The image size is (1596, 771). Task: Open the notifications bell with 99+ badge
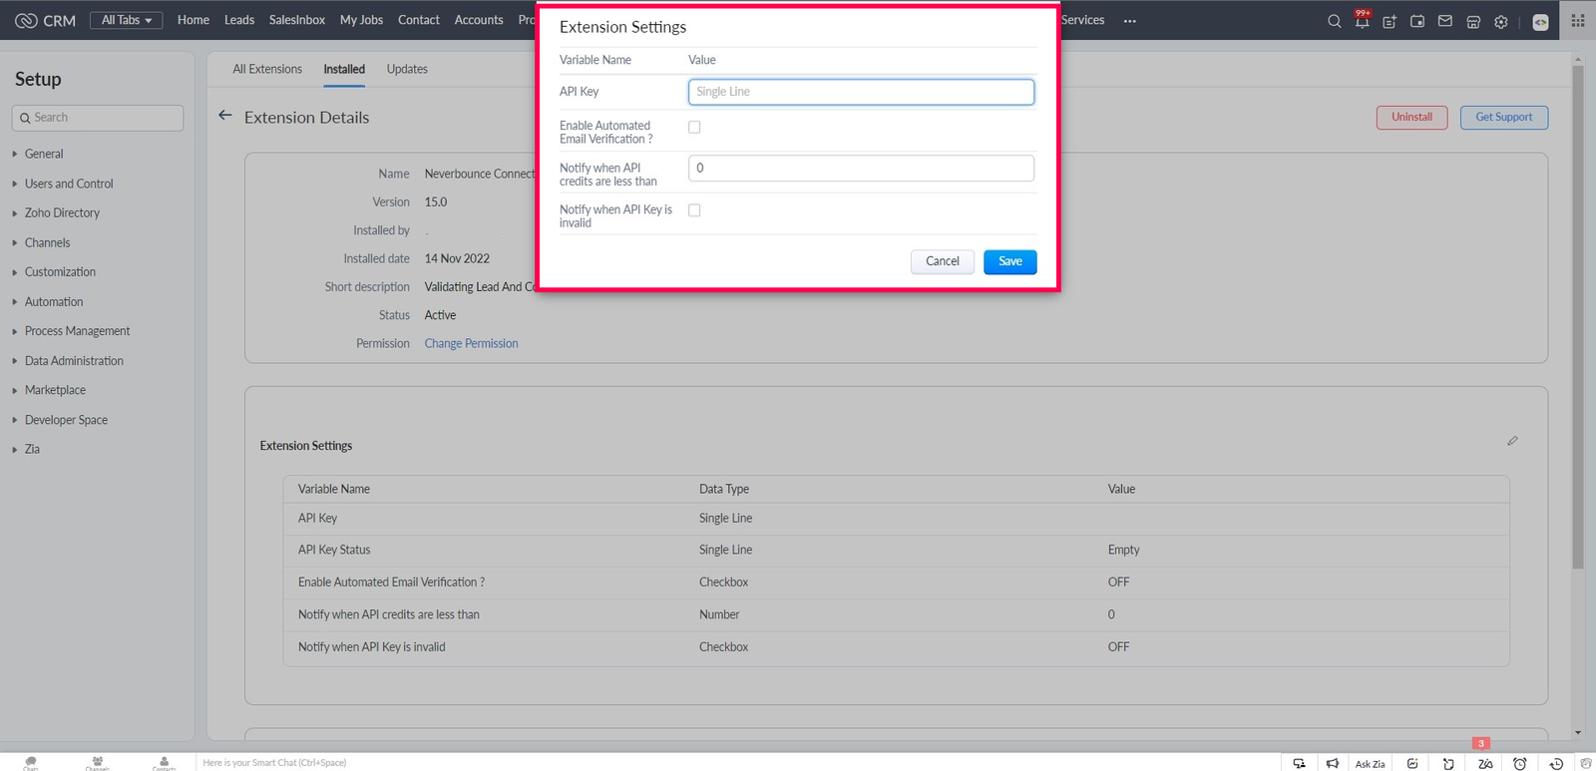click(1362, 20)
